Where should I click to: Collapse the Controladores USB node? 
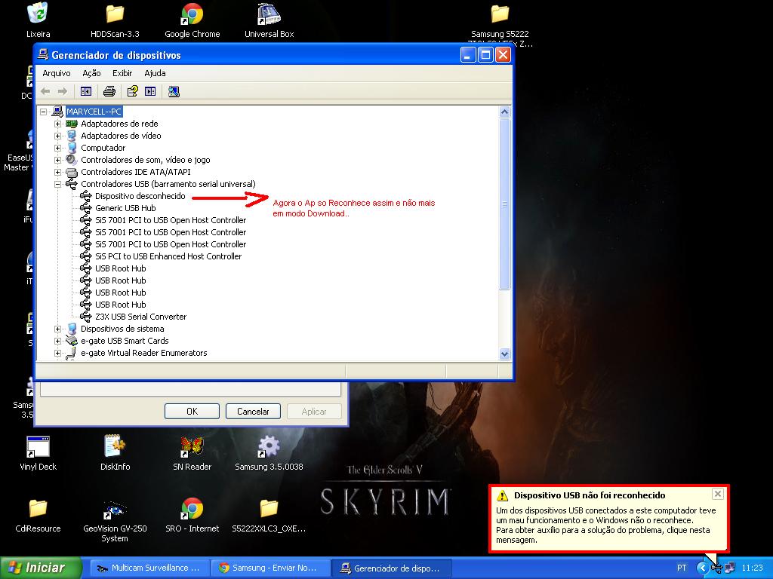point(57,184)
